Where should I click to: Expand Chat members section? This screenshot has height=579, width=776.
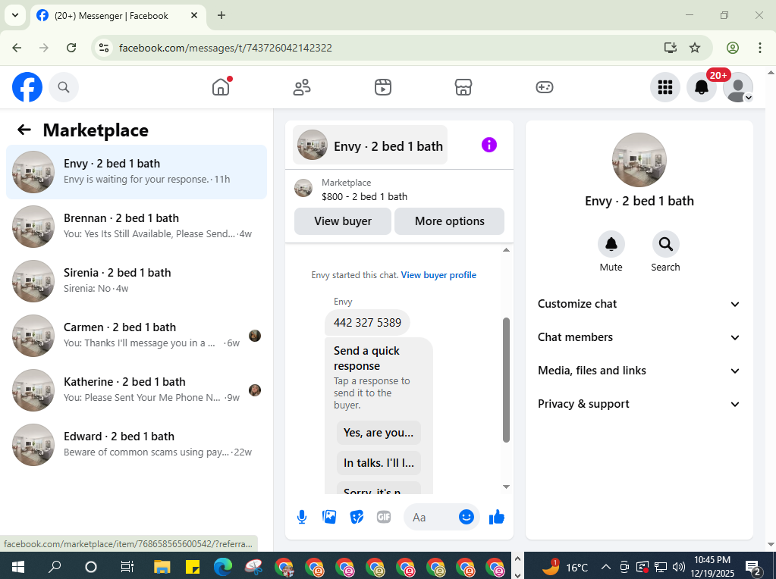pyautogui.click(x=639, y=337)
